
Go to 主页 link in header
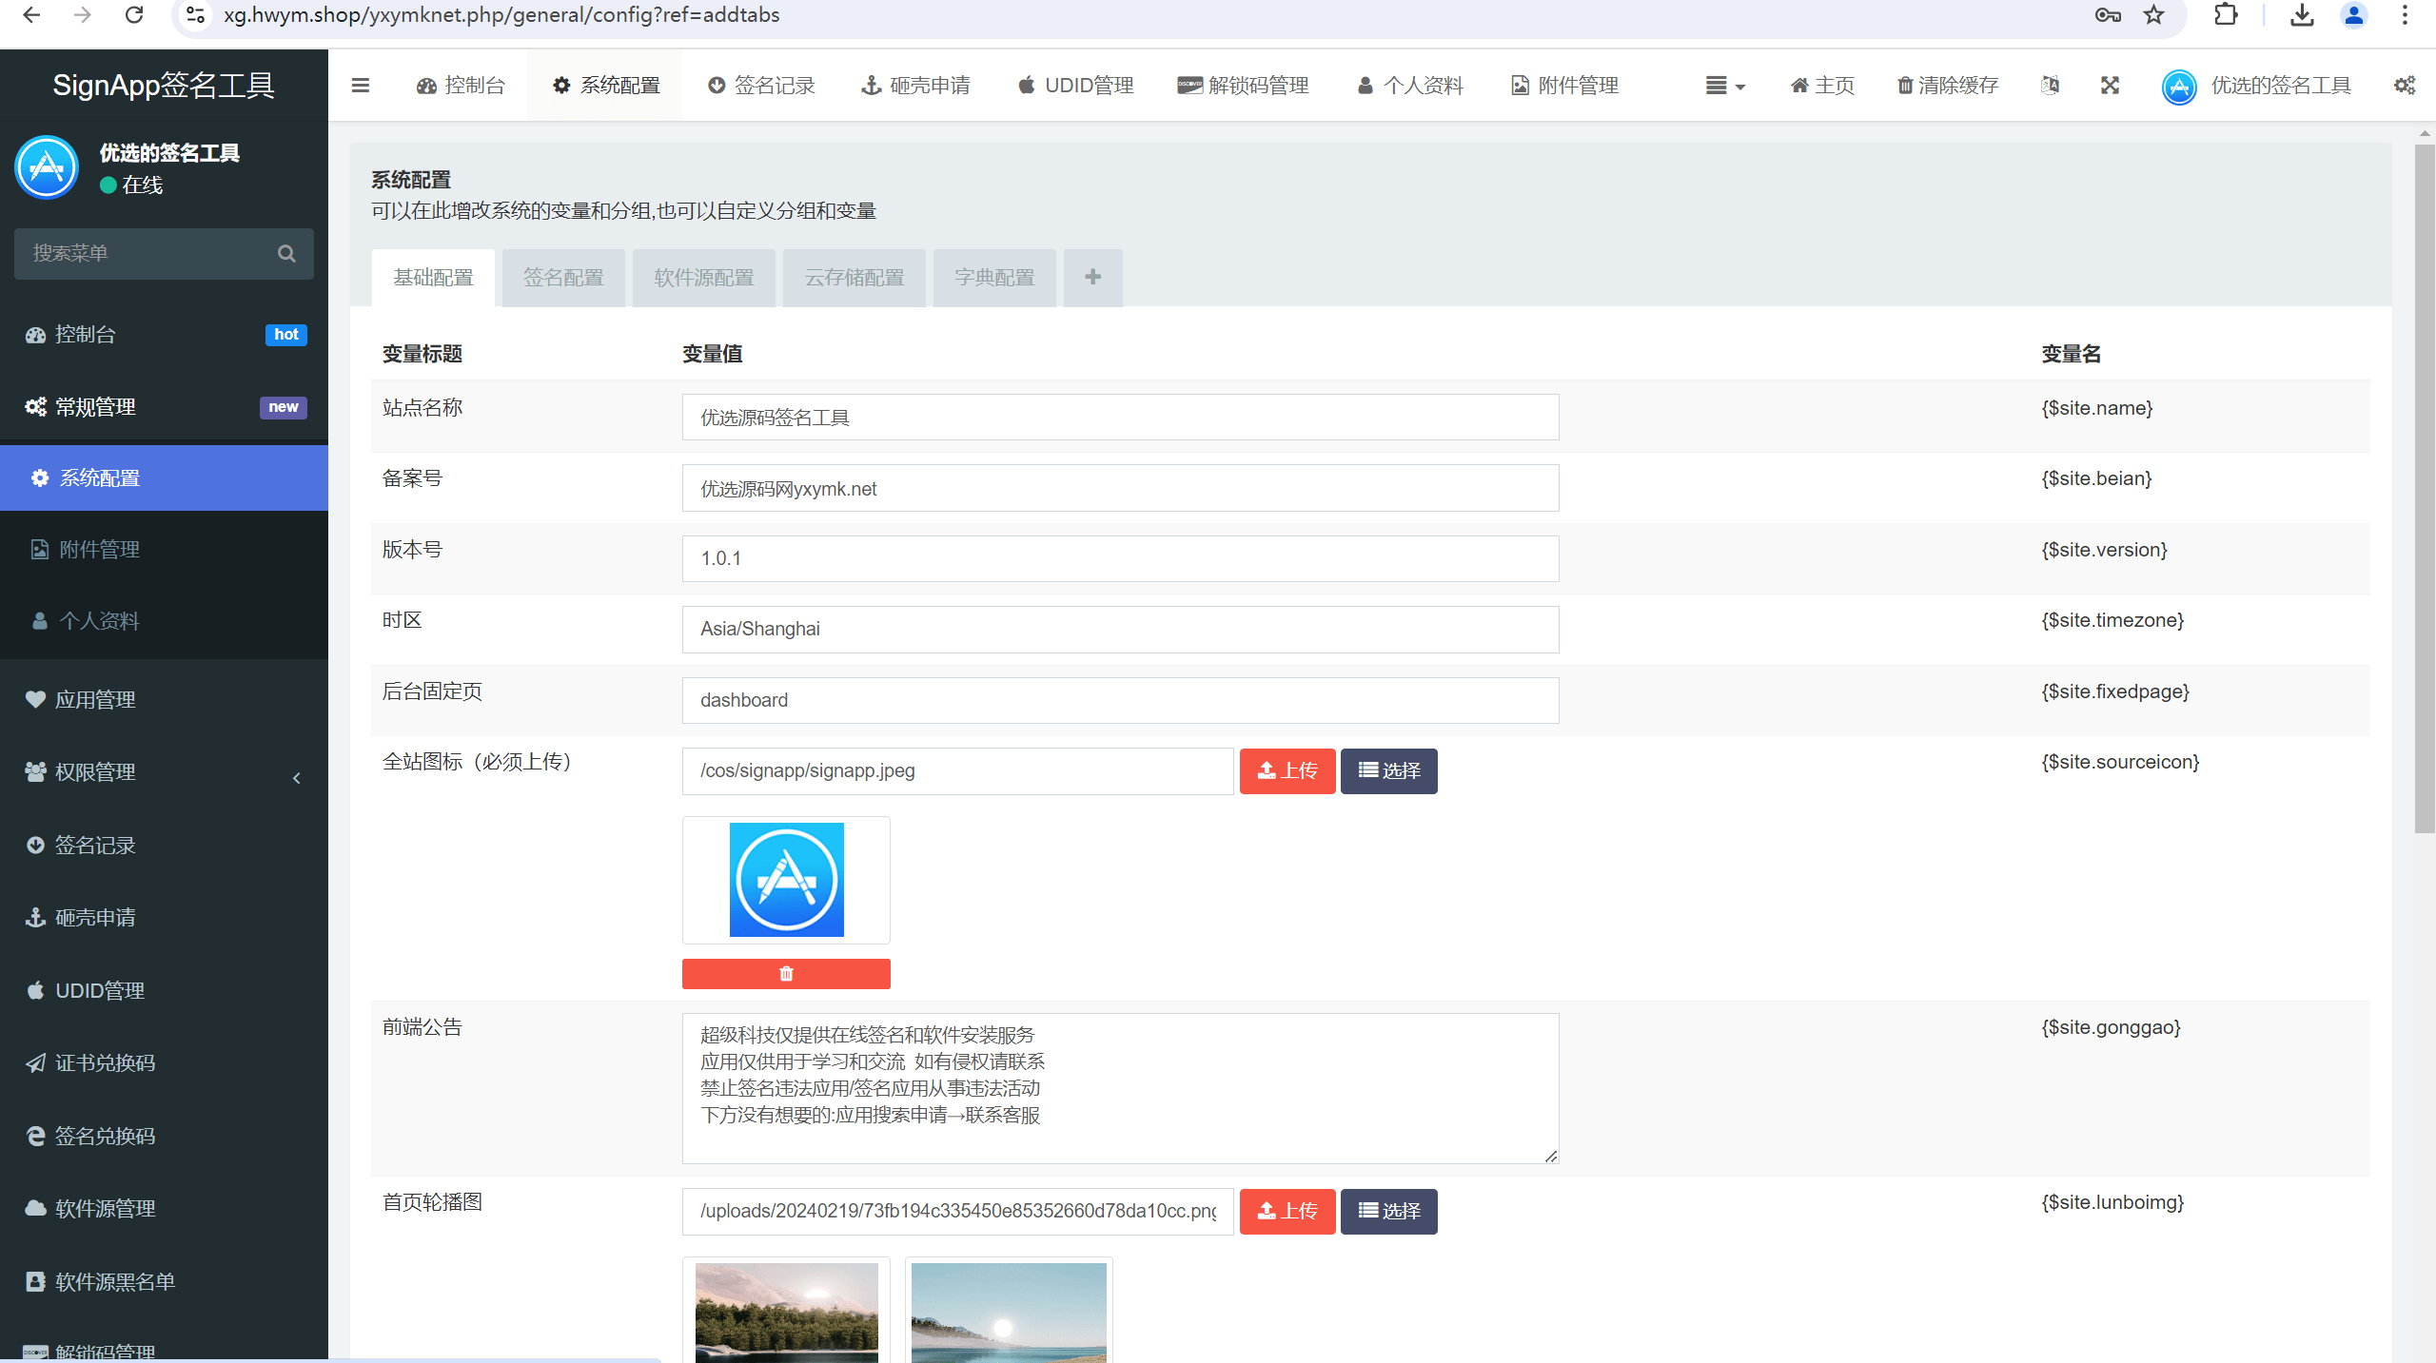coord(1822,86)
